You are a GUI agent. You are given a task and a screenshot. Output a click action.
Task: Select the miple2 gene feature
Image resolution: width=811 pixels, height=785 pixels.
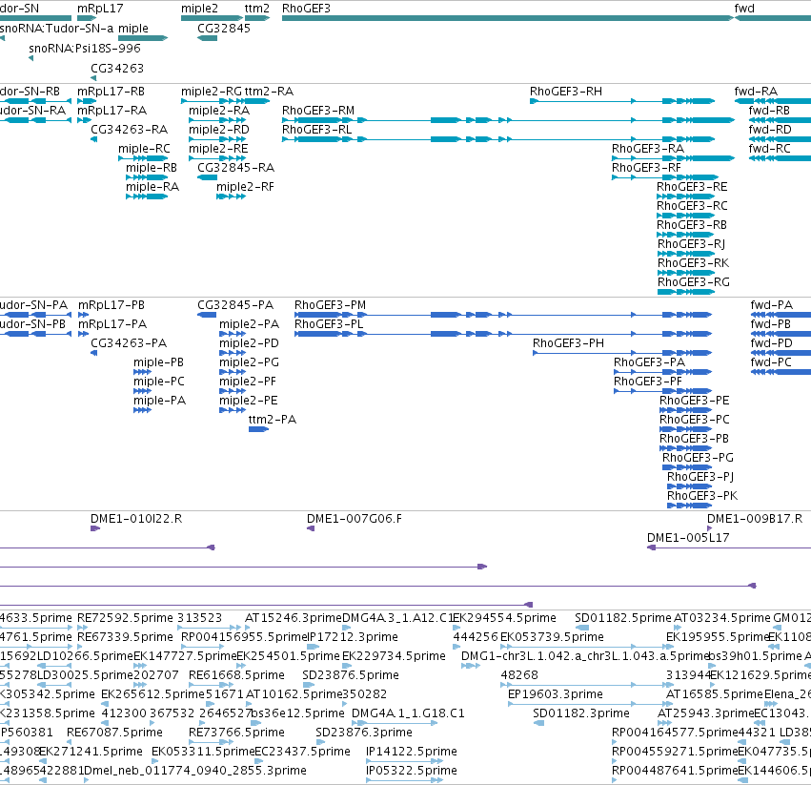pyautogui.click(x=212, y=18)
